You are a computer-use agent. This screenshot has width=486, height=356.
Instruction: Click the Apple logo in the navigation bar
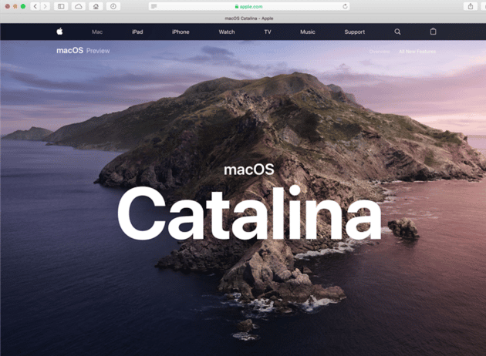60,32
